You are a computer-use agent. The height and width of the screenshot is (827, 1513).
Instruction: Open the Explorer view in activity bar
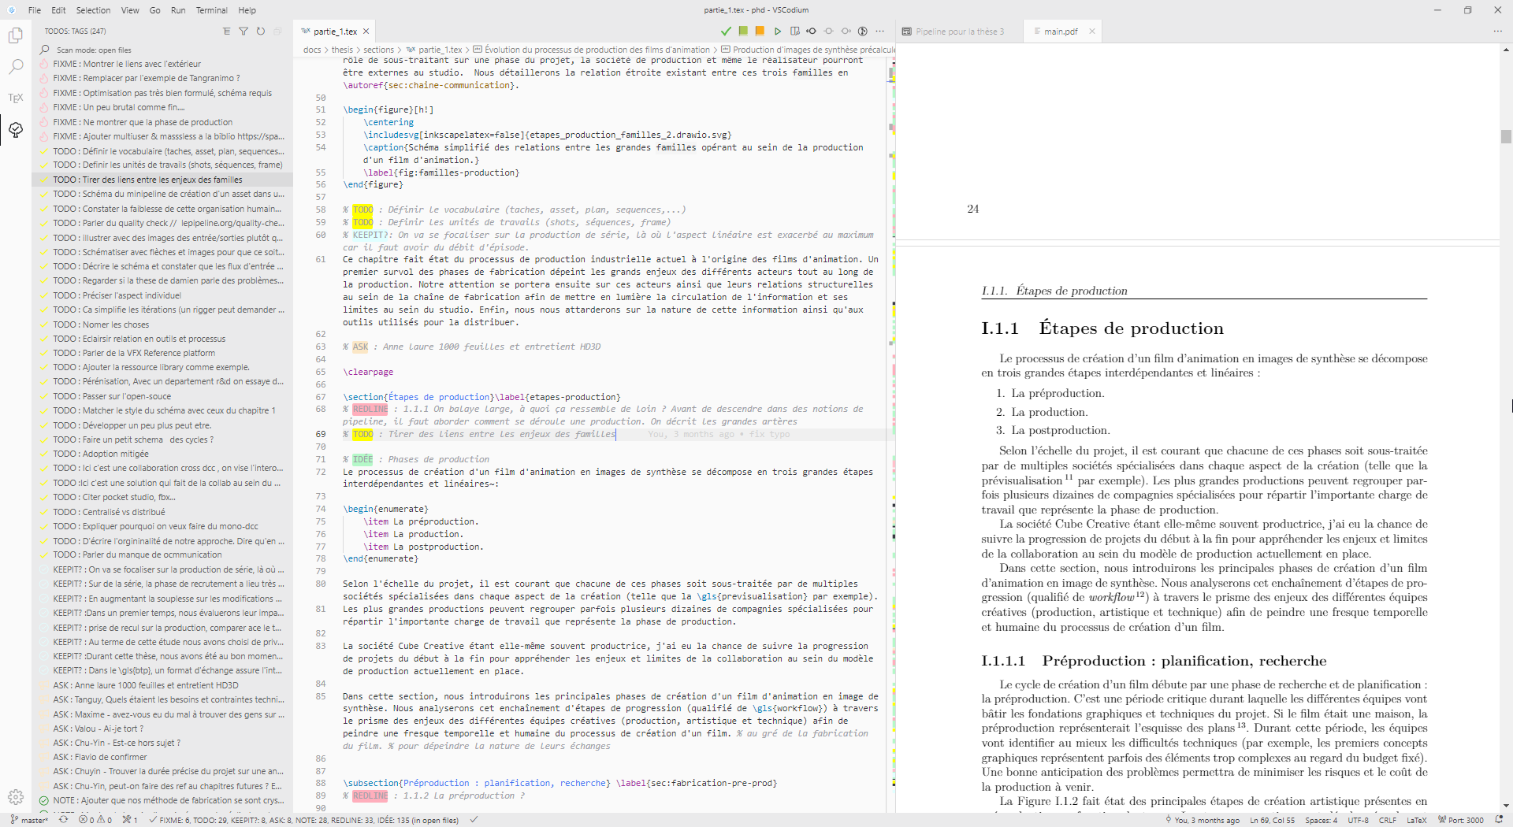coord(16,35)
